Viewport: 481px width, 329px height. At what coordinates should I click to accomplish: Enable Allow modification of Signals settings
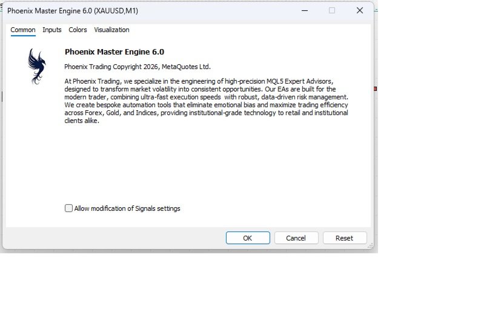(x=68, y=208)
